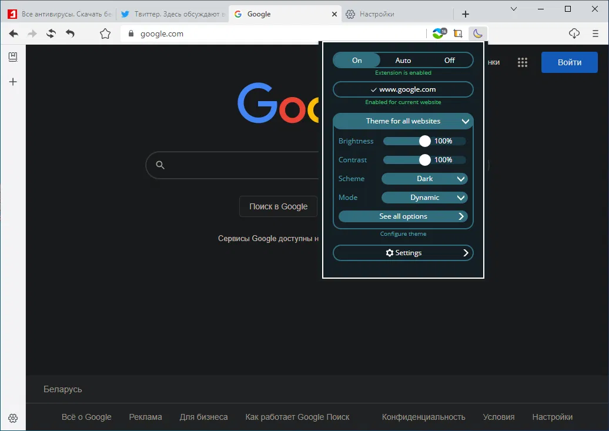Image resolution: width=609 pixels, height=431 pixels.
Task: Click the Dark Reader moon icon
Action: 478,34
